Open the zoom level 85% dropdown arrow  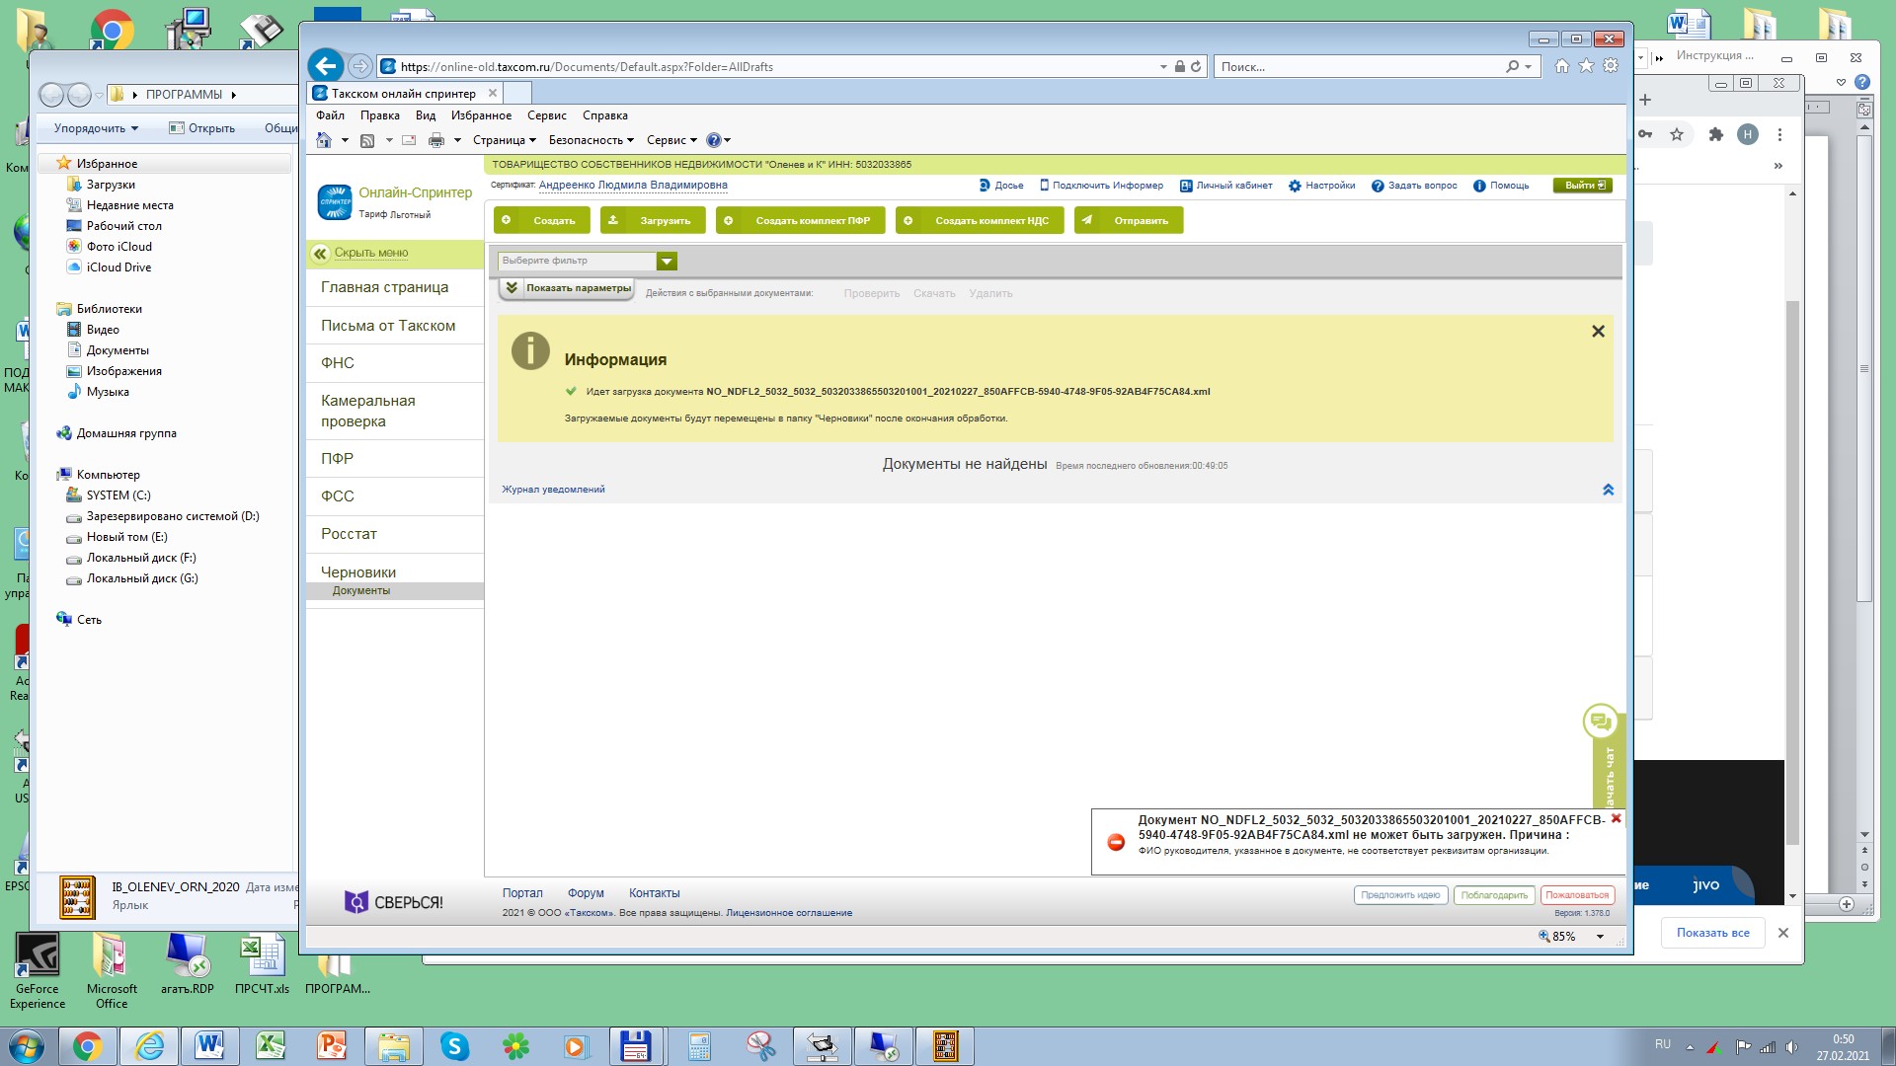point(1600,937)
